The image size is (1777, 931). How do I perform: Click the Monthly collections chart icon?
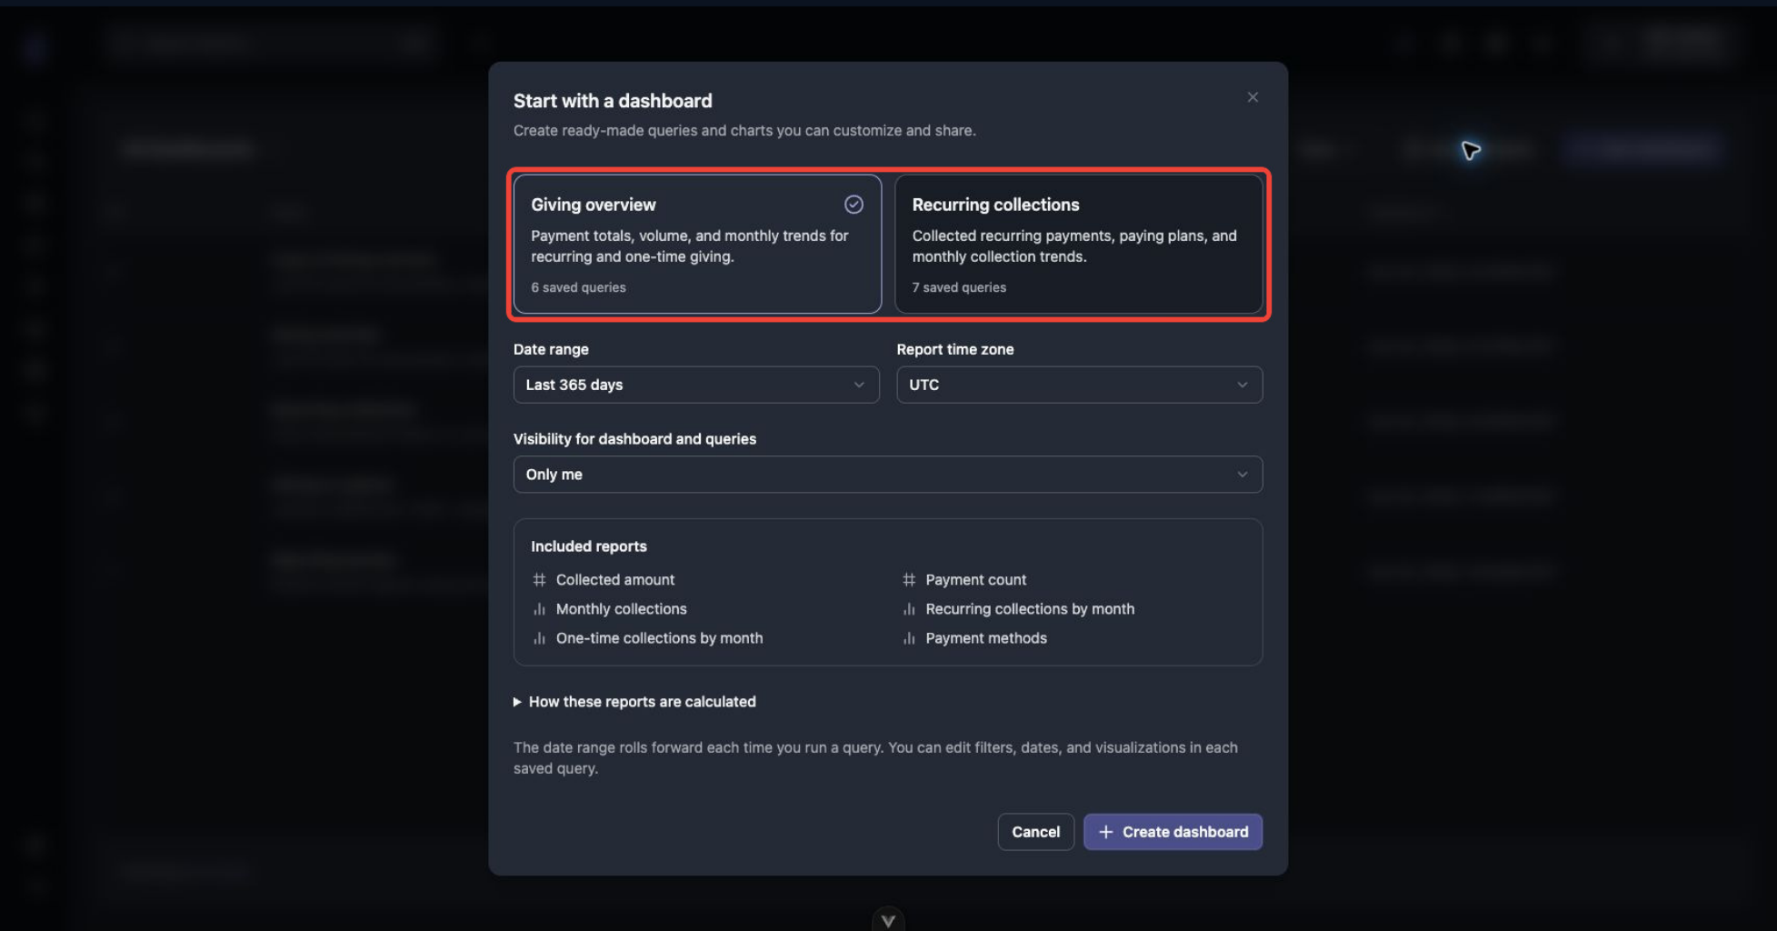point(539,609)
